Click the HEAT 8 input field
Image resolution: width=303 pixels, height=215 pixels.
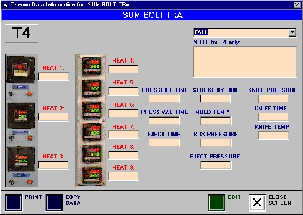click(123, 155)
